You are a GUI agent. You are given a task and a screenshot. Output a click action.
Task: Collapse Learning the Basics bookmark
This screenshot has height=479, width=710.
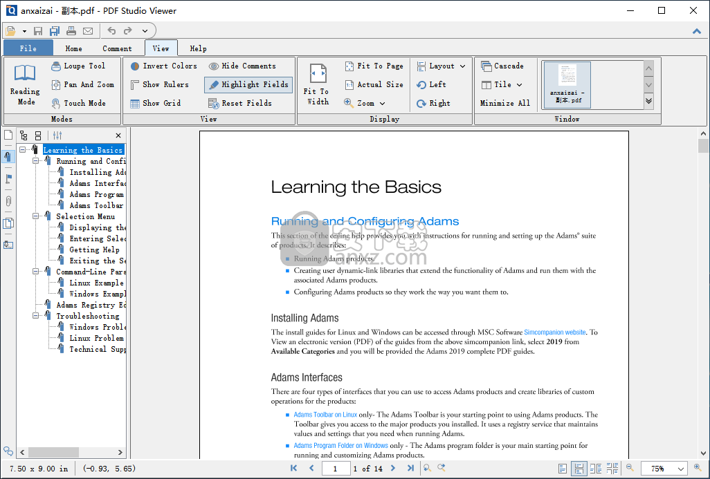pyautogui.click(x=23, y=150)
